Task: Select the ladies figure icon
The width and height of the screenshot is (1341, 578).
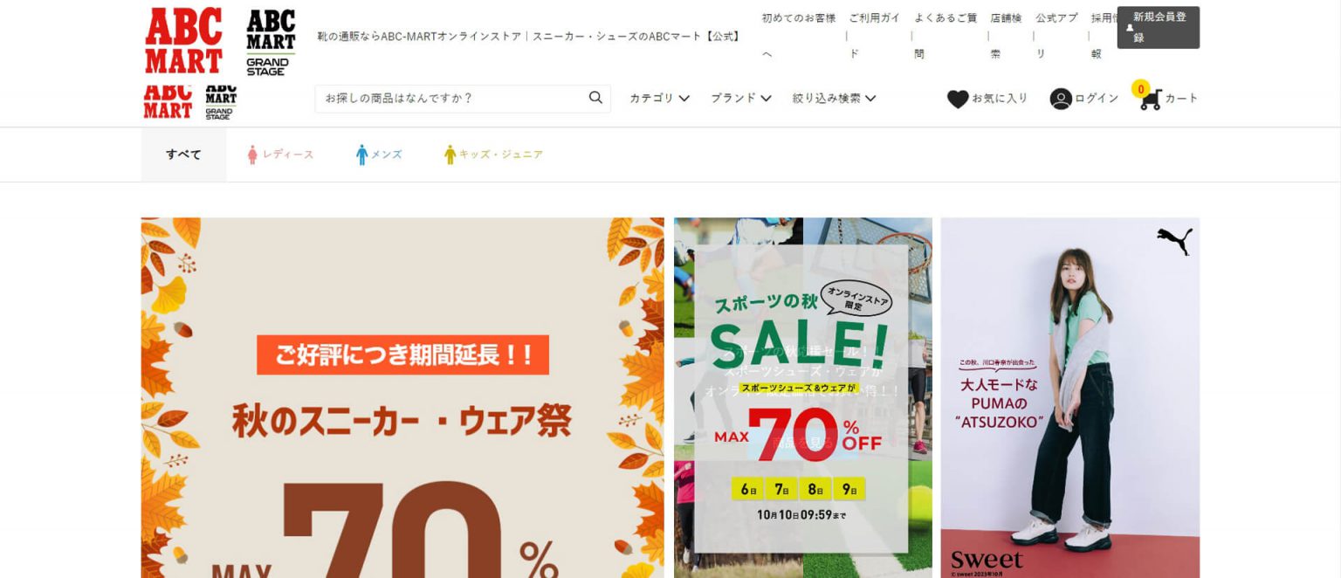Action: (252, 155)
